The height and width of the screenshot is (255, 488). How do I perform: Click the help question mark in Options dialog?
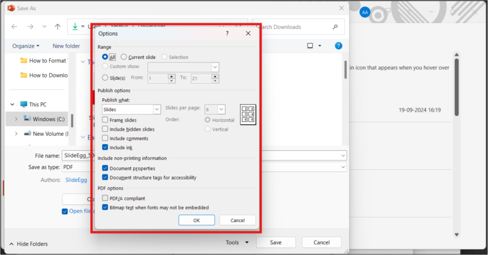(227, 33)
